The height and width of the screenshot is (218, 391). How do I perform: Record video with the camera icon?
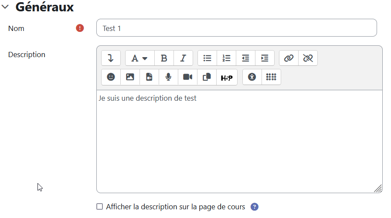coord(187,77)
